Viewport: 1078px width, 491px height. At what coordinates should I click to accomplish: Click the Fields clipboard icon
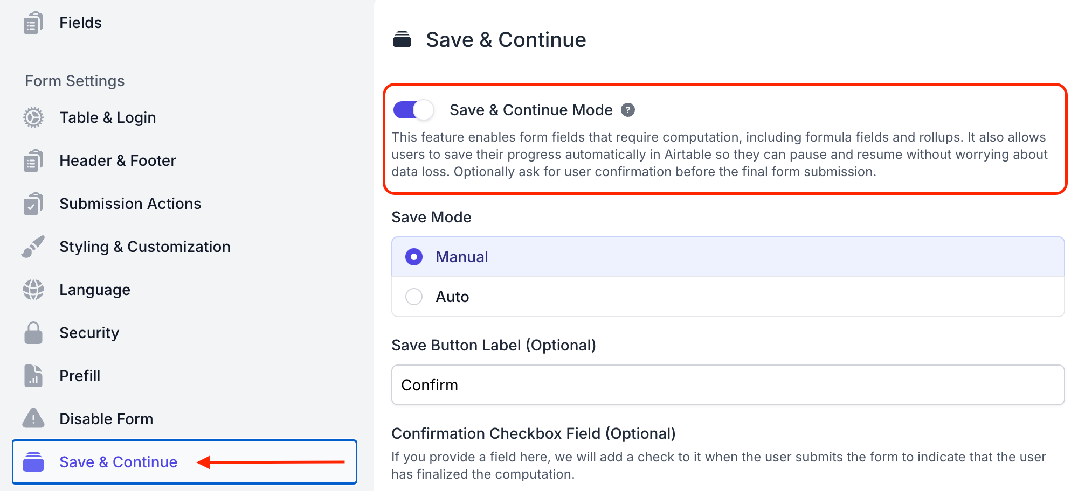point(33,23)
